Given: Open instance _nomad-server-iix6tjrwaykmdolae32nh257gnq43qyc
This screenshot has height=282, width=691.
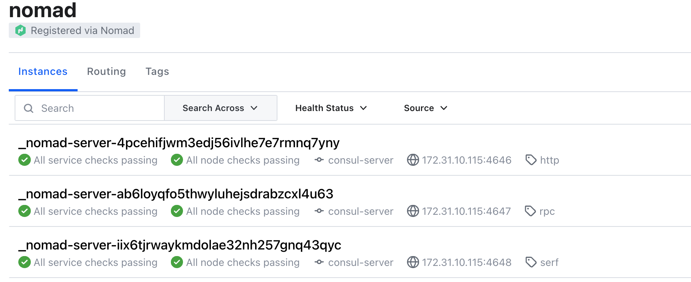Looking at the screenshot, I should pyautogui.click(x=180, y=245).
